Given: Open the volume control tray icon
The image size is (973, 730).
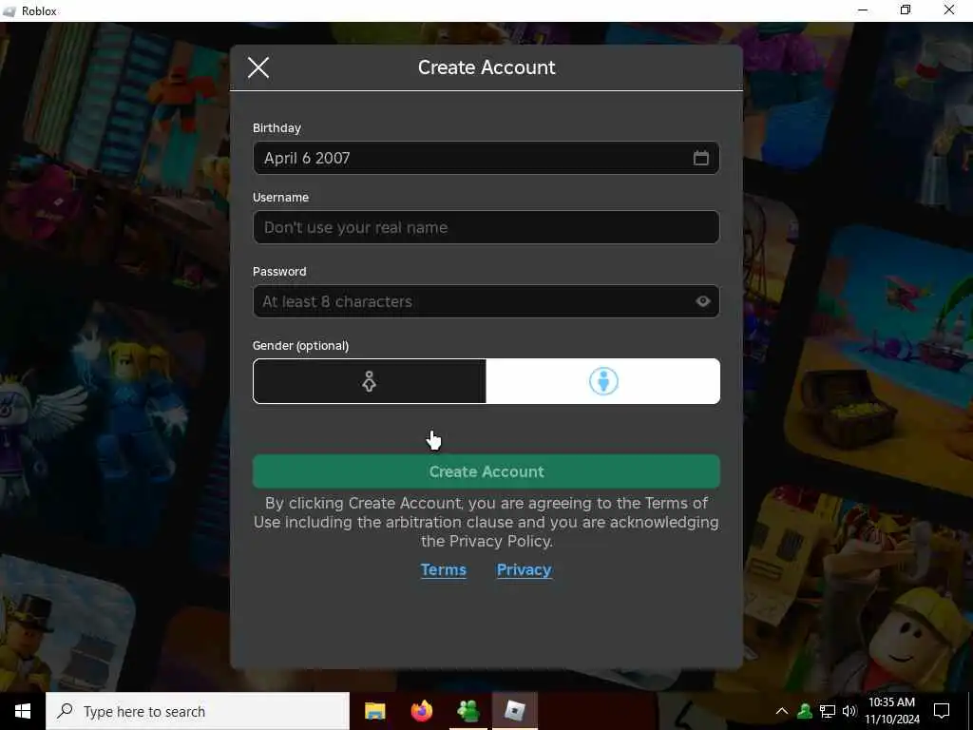Looking at the screenshot, I should tap(849, 711).
